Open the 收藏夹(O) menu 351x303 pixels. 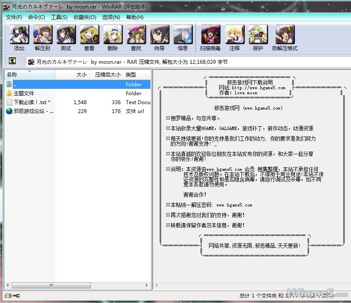click(x=85, y=17)
